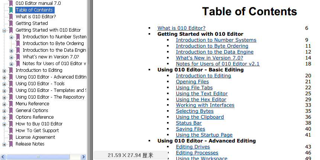Click bookmark icon for Introduction to Byte Ordering
Viewport: 320px width, 160px height.
click(18, 44)
